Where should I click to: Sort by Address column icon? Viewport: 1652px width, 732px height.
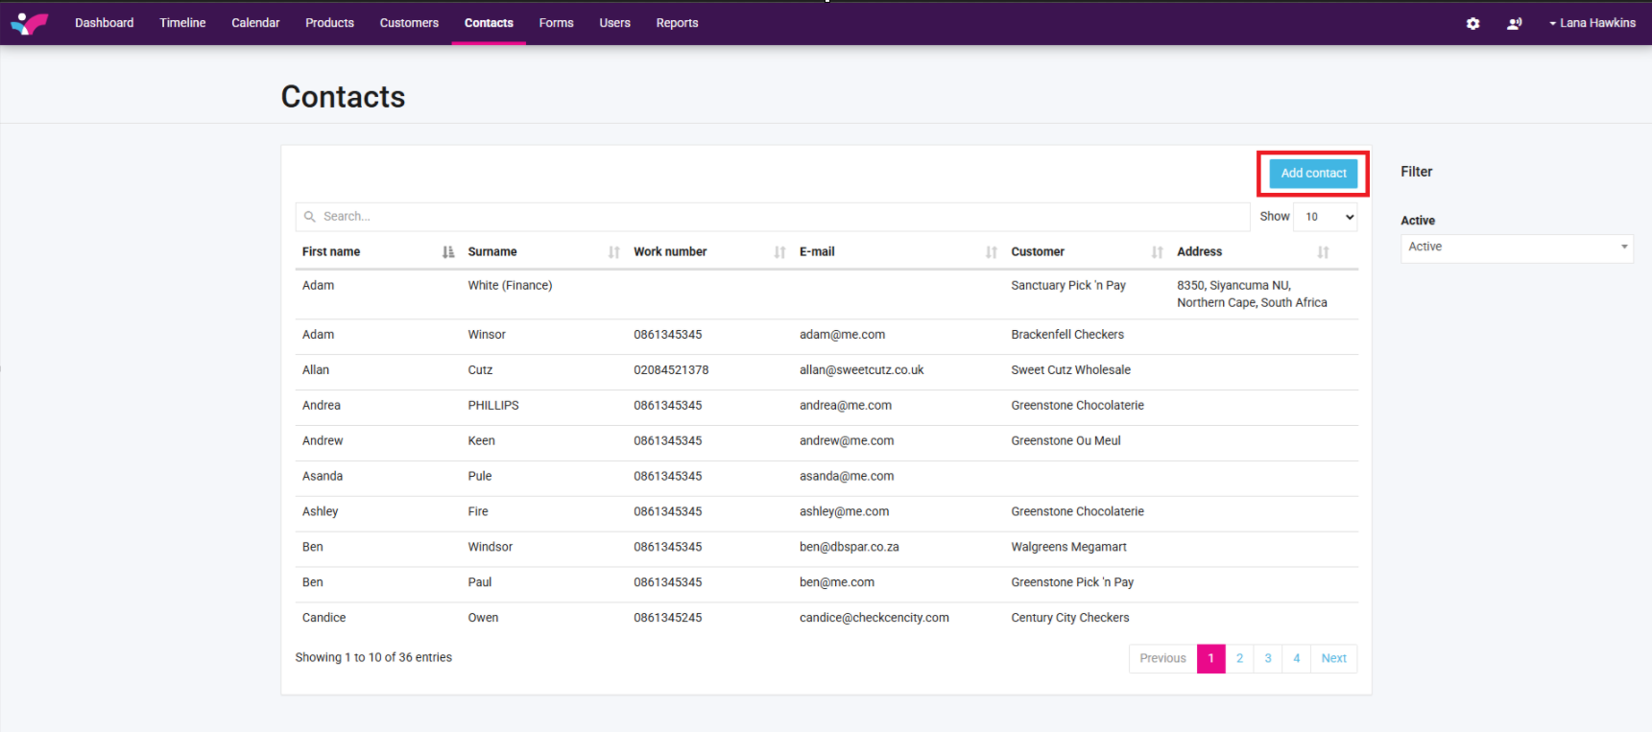coord(1323,252)
